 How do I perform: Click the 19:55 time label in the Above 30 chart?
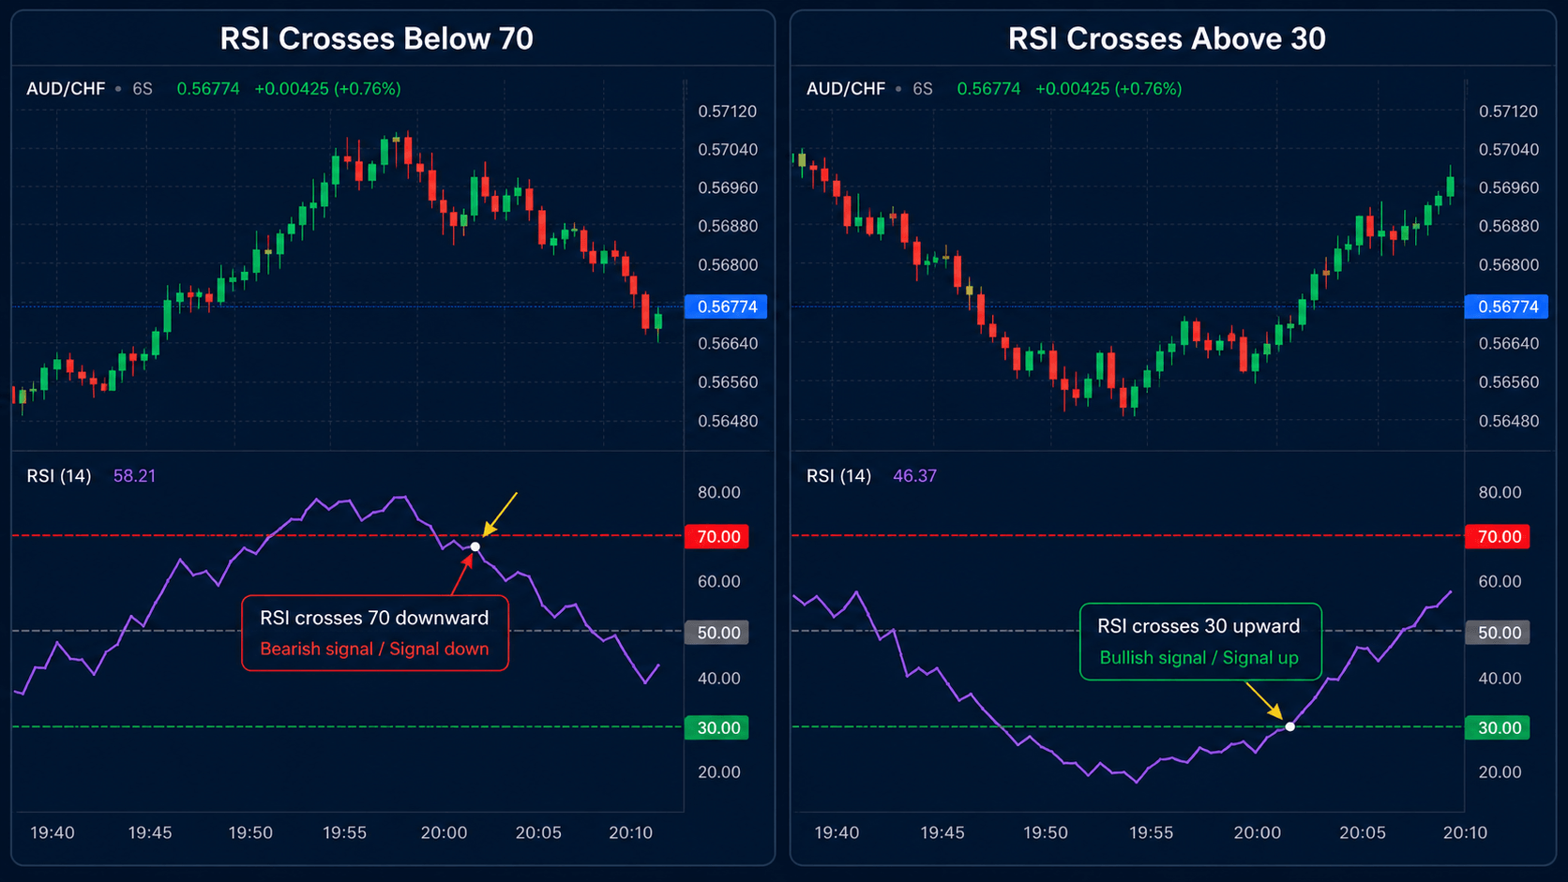click(1151, 833)
